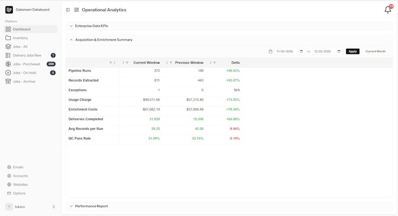Open the tskaro user account switcher

coord(31,206)
